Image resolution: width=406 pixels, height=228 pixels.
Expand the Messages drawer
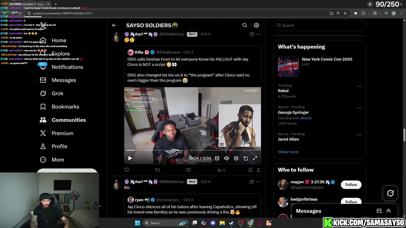pyautogui.click(x=389, y=211)
